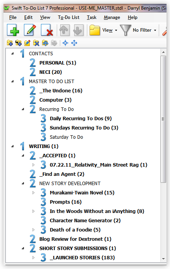The height and width of the screenshot is (269, 170).
Task: Click the greyed Move List Down icon
Action: 54,43
